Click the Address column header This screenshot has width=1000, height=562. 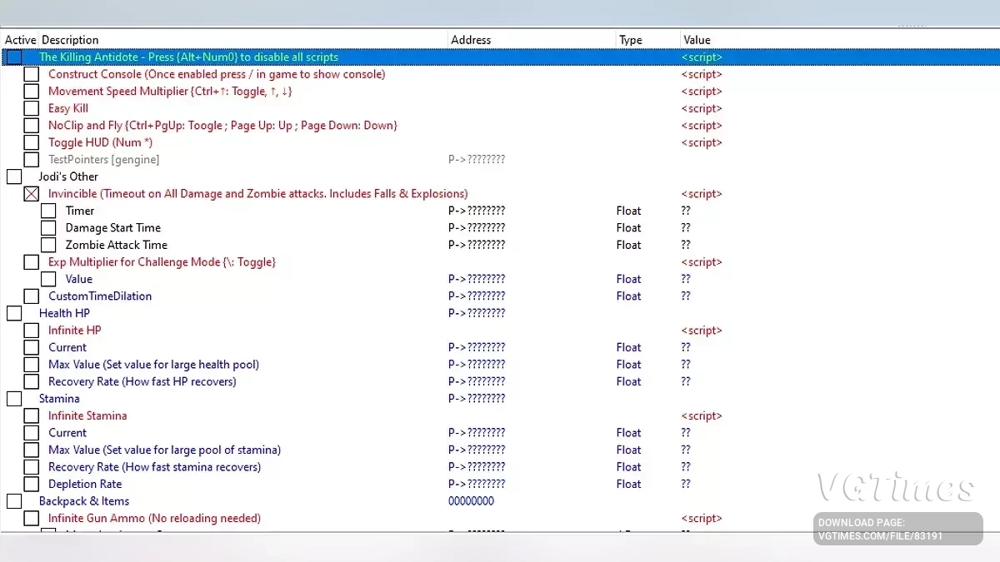[x=471, y=40]
